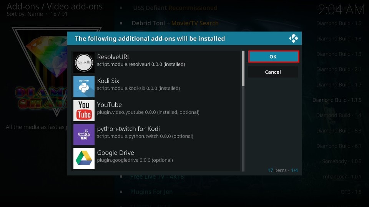Click the Kodi logo in dialog header
This screenshot has width=369, height=207.
tap(293, 38)
